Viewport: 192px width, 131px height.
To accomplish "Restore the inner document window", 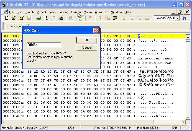I will [x=180, y=12].
